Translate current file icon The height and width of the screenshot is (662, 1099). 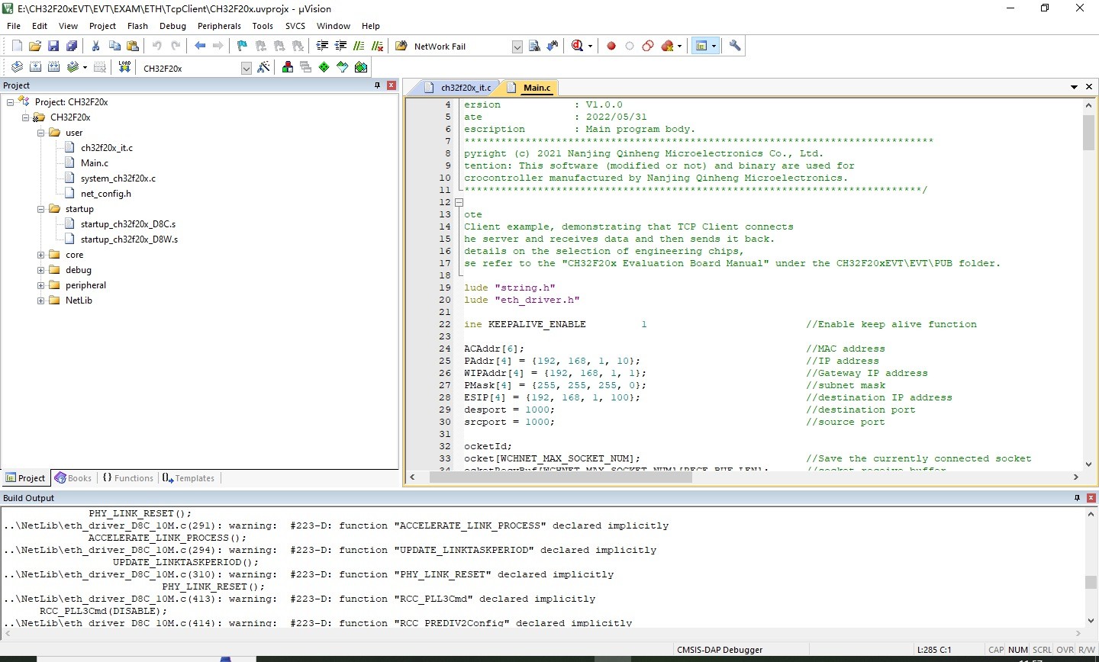17,67
